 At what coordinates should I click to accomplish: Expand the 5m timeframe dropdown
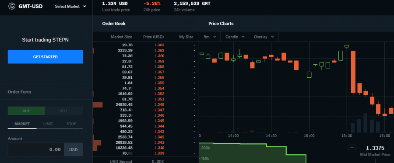coord(210,37)
